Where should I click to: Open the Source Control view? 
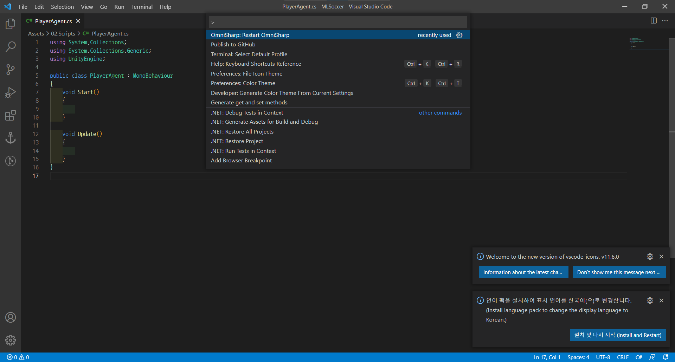point(11,70)
